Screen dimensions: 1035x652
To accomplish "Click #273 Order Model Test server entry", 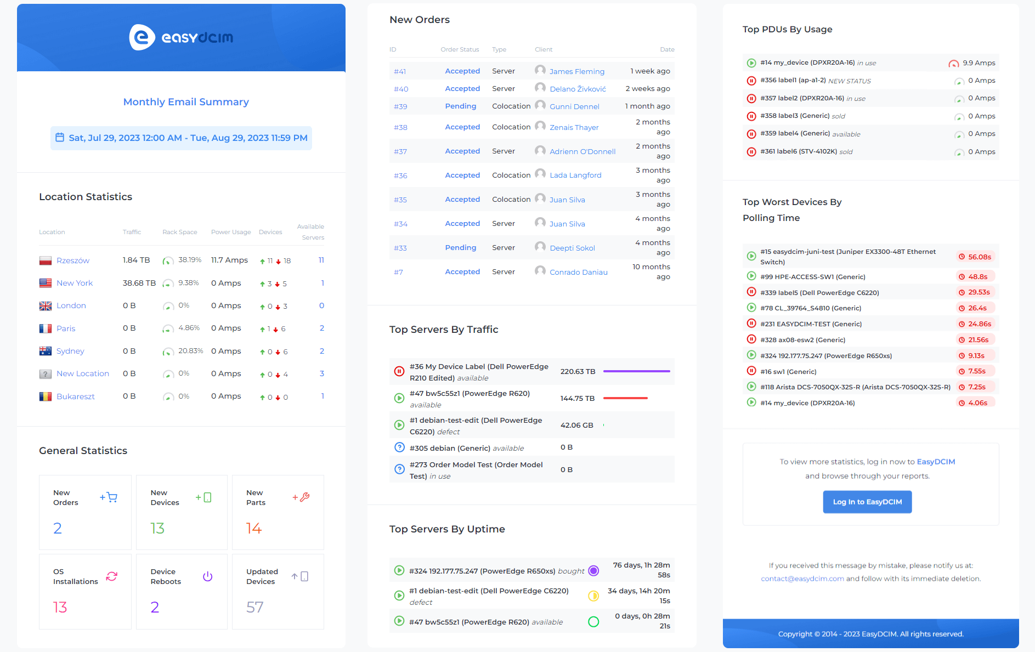I will pos(532,470).
